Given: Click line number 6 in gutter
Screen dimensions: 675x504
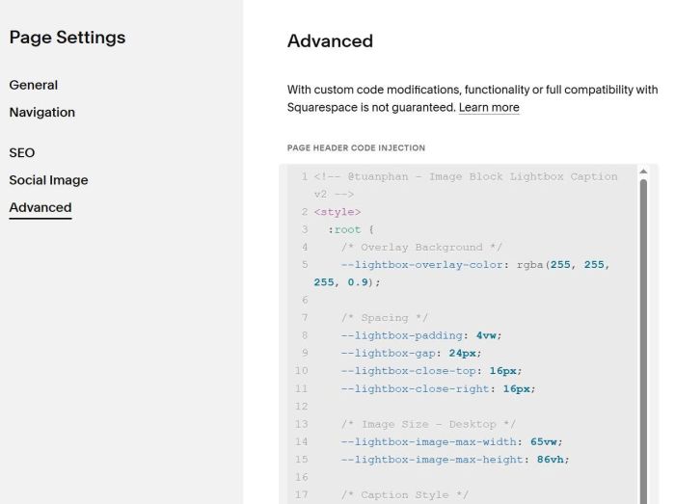Looking at the screenshot, I should 305,300.
